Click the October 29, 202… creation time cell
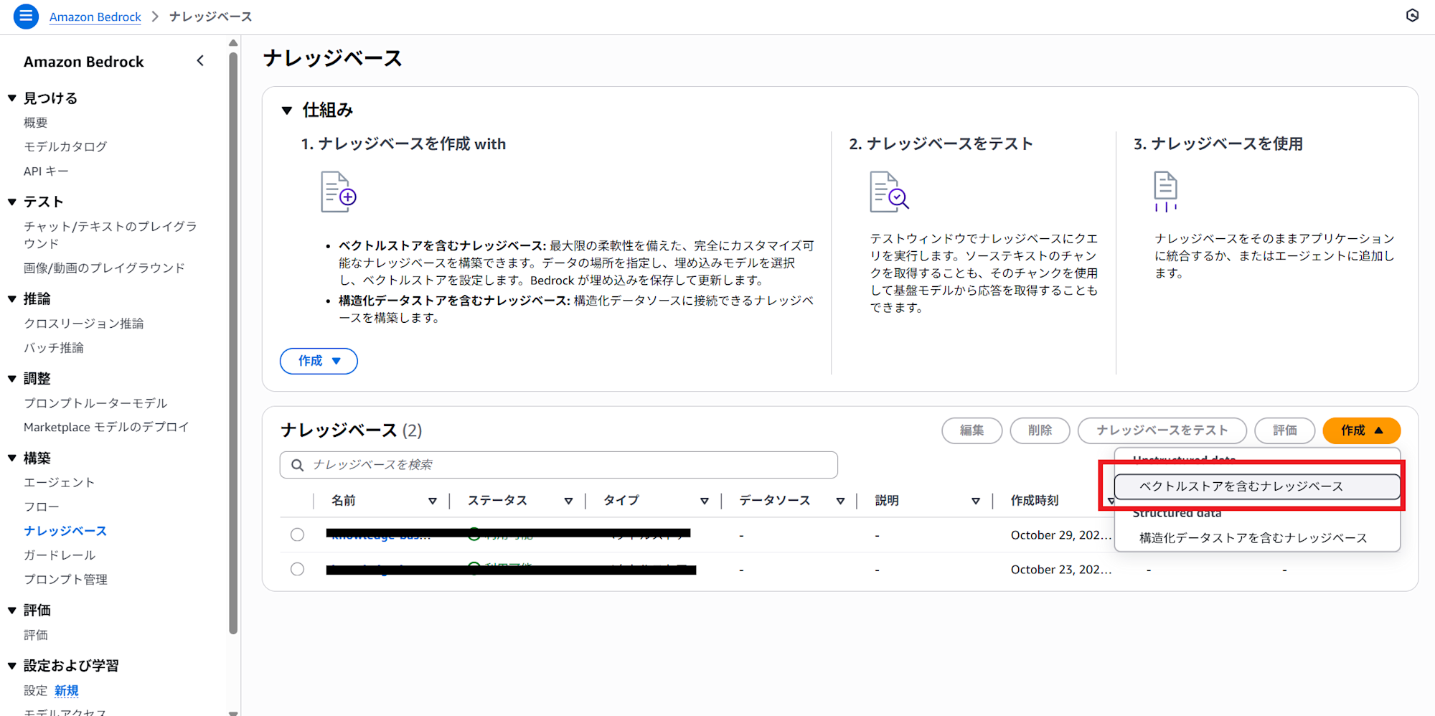The image size is (1435, 716). tap(1061, 535)
